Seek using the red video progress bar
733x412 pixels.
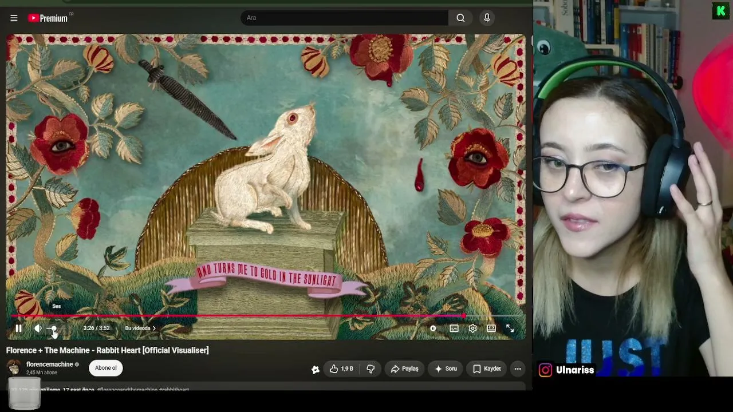267,316
